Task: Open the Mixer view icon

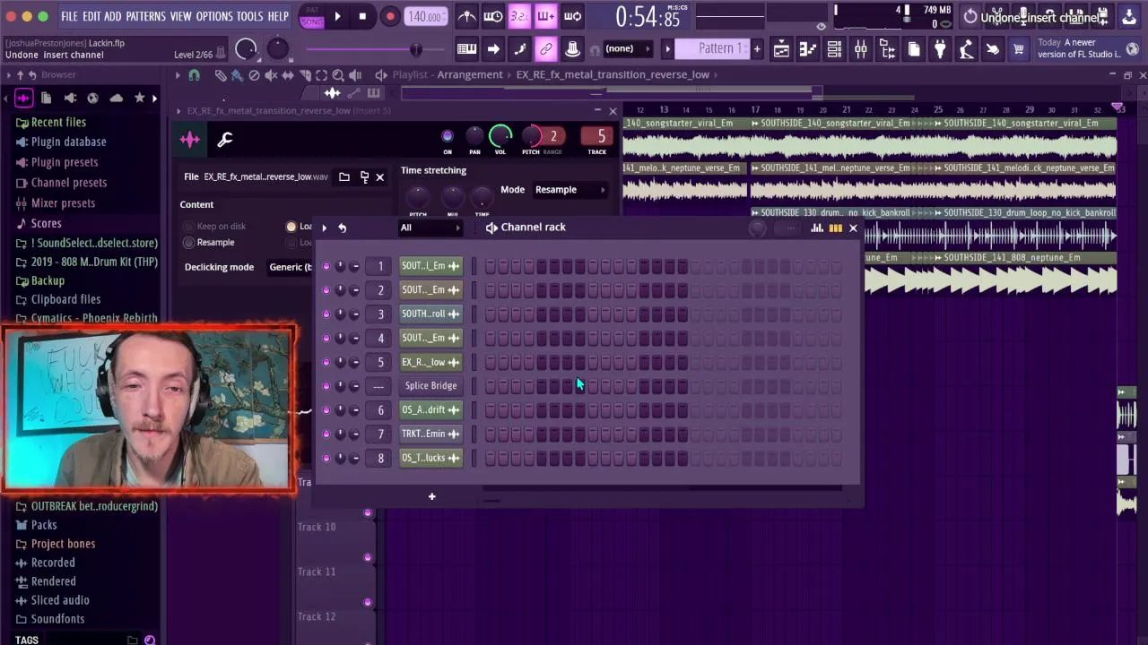Action: (861, 49)
